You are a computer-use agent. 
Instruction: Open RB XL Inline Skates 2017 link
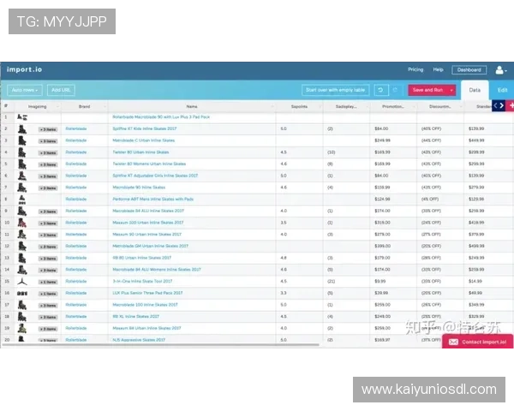pyautogui.click(x=135, y=317)
